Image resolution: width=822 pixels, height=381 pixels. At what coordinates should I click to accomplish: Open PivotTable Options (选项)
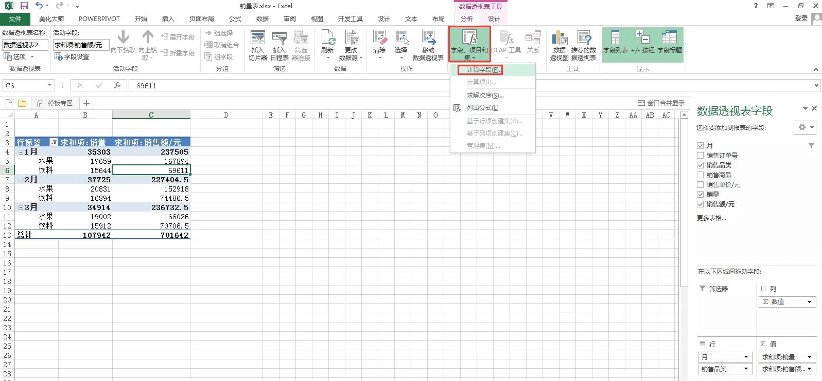tap(19, 56)
